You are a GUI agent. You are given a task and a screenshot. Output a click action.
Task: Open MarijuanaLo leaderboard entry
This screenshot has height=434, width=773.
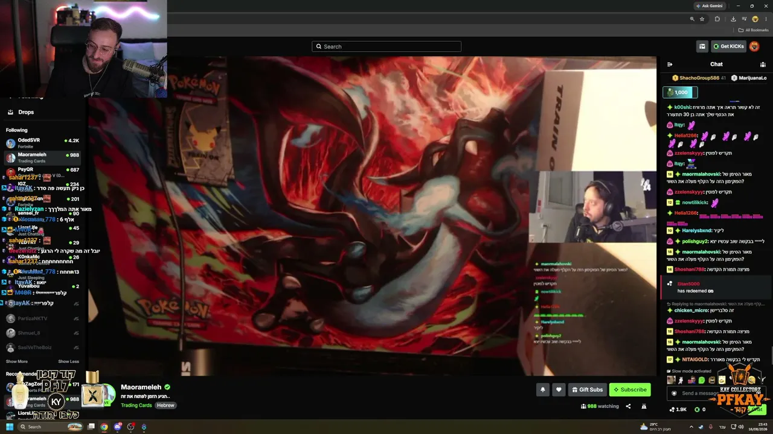[749, 78]
